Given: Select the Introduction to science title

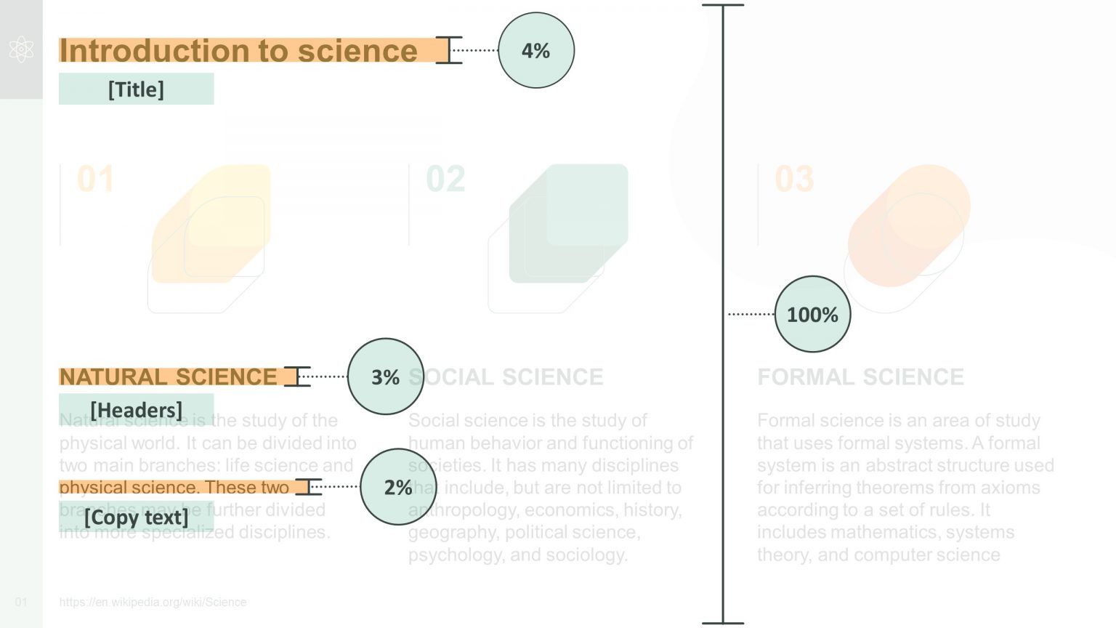Looking at the screenshot, I should pos(238,51).
